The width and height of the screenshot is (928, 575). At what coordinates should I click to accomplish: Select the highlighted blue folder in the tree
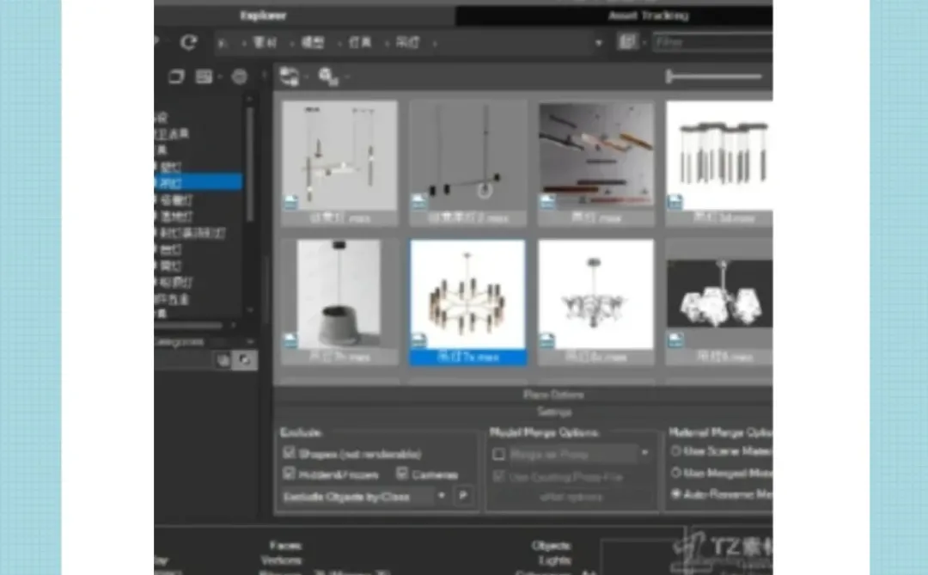click(198, 182)
